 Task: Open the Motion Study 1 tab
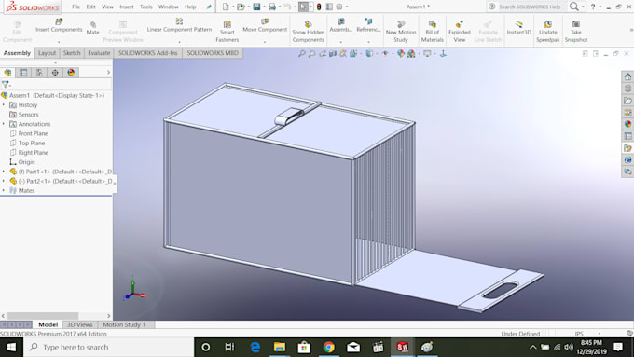click(x=124, y=324)
